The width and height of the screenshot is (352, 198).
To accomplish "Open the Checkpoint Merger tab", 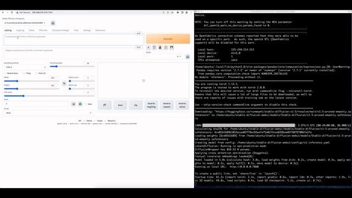I will (x=61, y=30).
